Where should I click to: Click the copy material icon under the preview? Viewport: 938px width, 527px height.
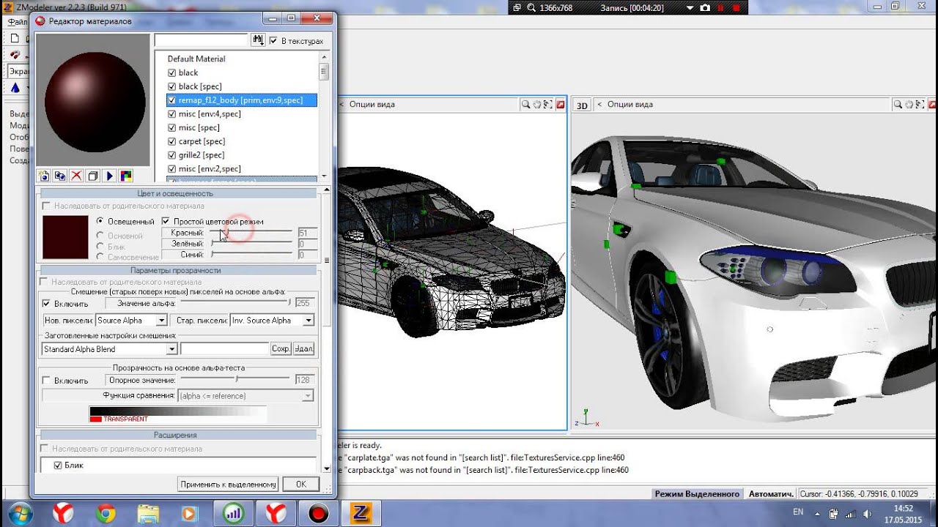pos(60,176)
